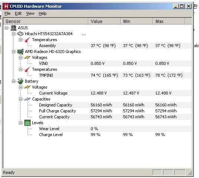Collapse Voltages under AMD Radeon

20,58
